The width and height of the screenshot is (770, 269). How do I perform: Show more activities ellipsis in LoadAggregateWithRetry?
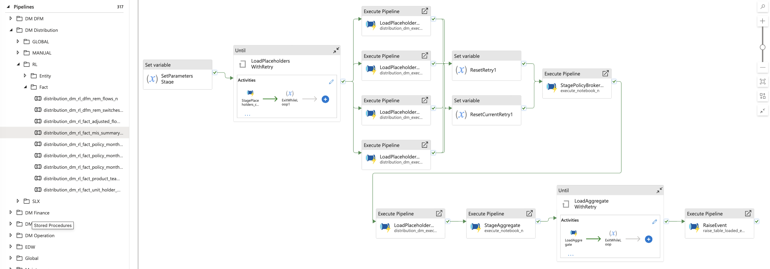pos(571,255)
